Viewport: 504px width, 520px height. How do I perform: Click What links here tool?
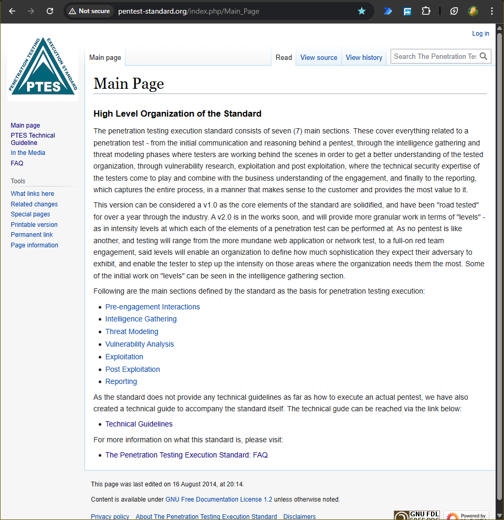(32, 194)
